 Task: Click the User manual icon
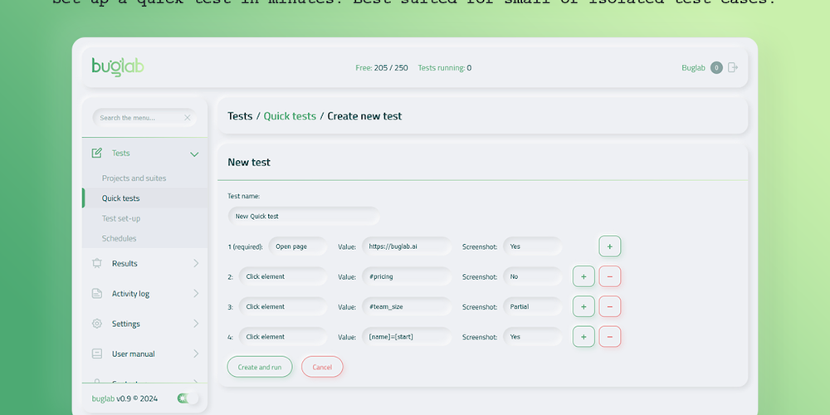tap(97, 354)
